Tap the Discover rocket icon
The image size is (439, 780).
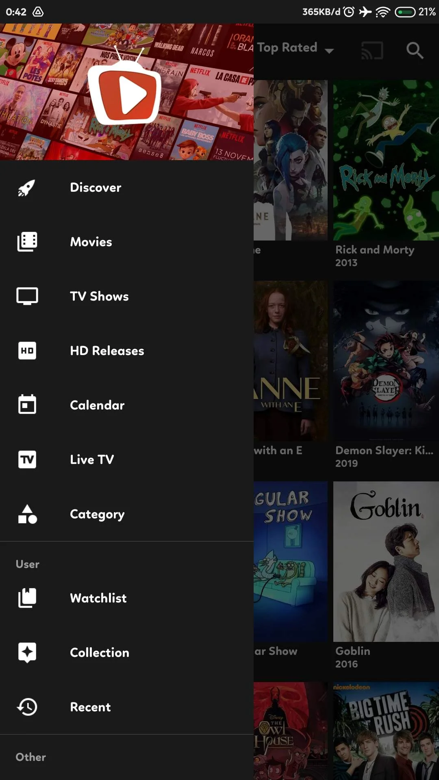(27, 188)
